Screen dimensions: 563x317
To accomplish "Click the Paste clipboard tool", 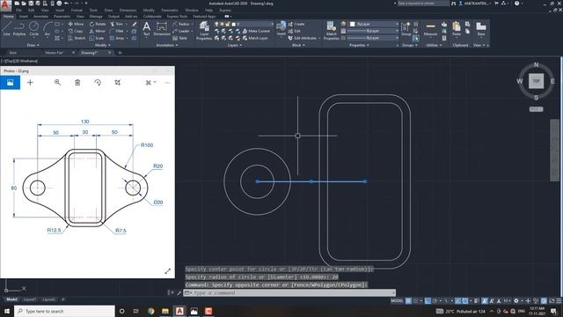I will pyautogui.click(x=457, y=29).
